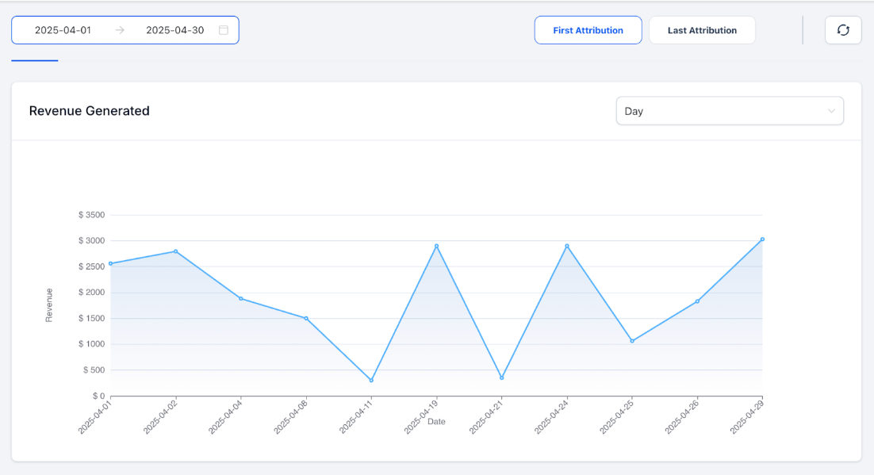The height and width of the screenshot is (475, 874).
Task: Click the 2025-04-19 peak data point
Action: point(436,246)
